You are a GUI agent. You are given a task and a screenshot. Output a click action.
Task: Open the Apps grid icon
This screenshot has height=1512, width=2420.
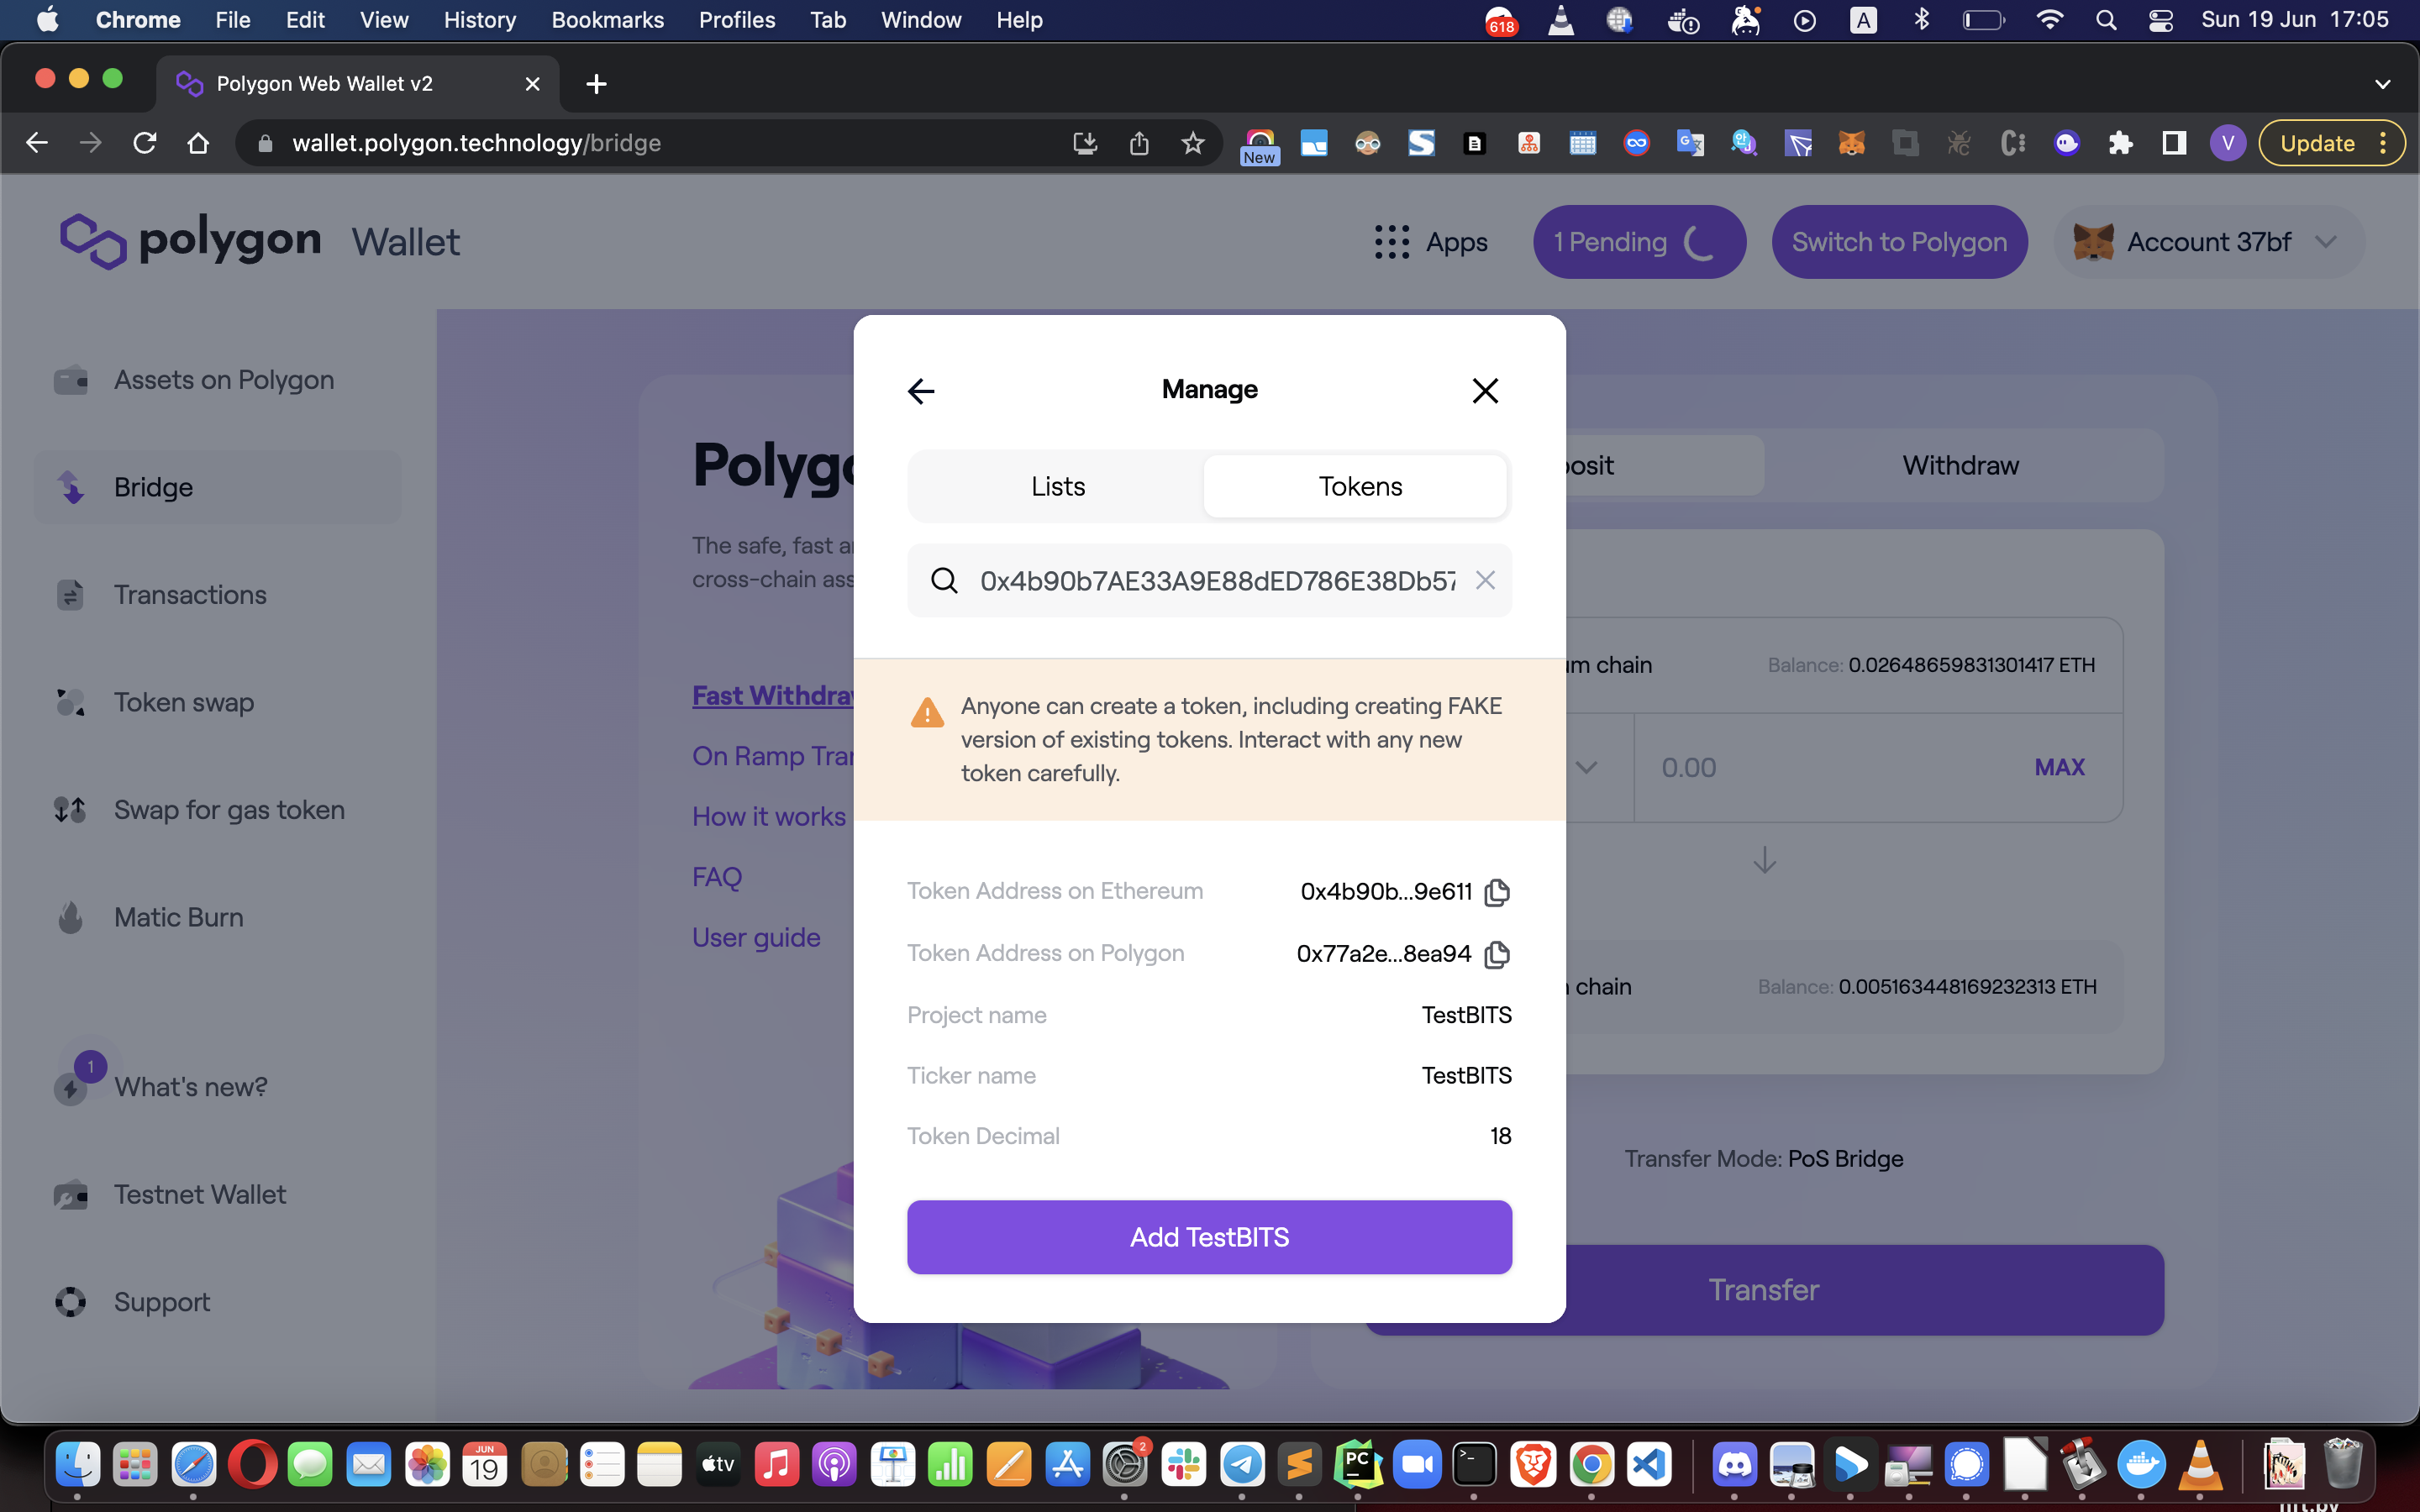1392,242
